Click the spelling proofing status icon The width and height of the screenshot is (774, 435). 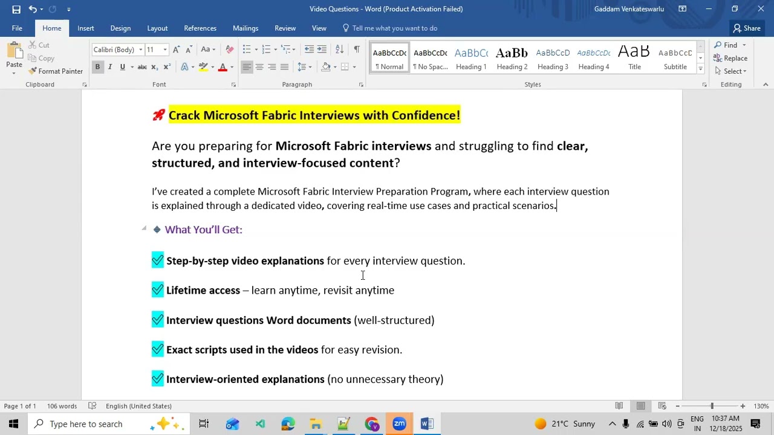click(x=92, y=406)
